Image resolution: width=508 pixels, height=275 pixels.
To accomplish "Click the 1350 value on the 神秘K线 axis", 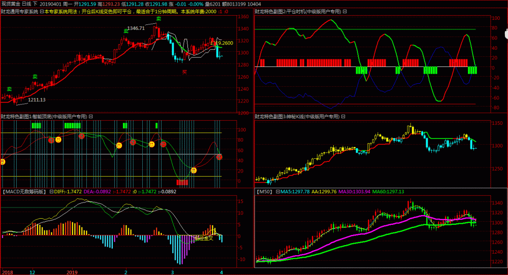I will pos(497,123).
